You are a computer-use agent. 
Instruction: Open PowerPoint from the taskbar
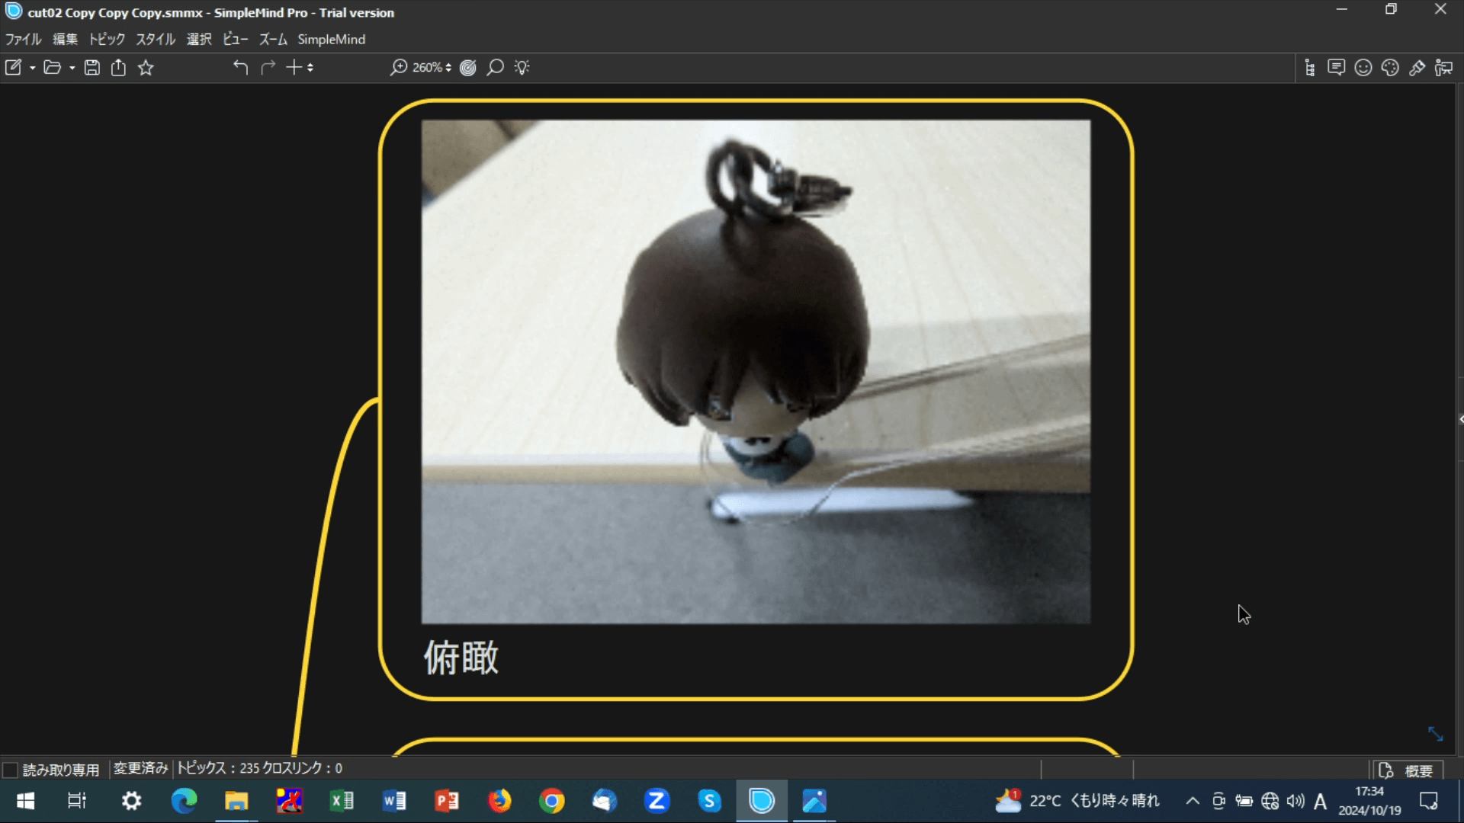447,801
